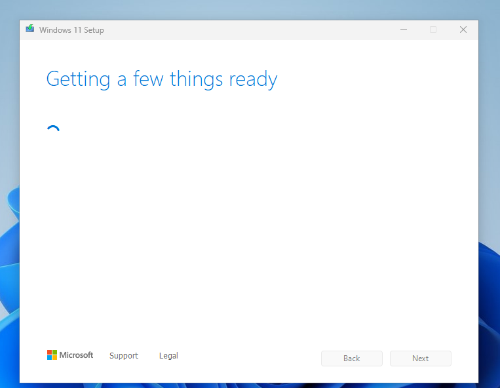The height and width of the screenshot is (388, 500).
Task: Click the maximize button in title bar
Action: point(433,29)
